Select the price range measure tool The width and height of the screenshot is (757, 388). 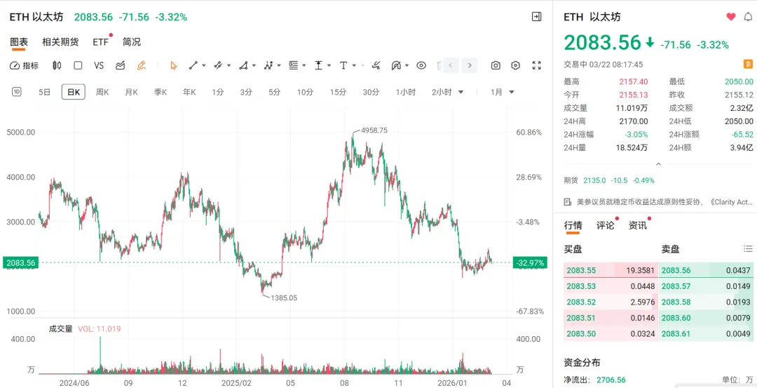click(x=319, y=66)
